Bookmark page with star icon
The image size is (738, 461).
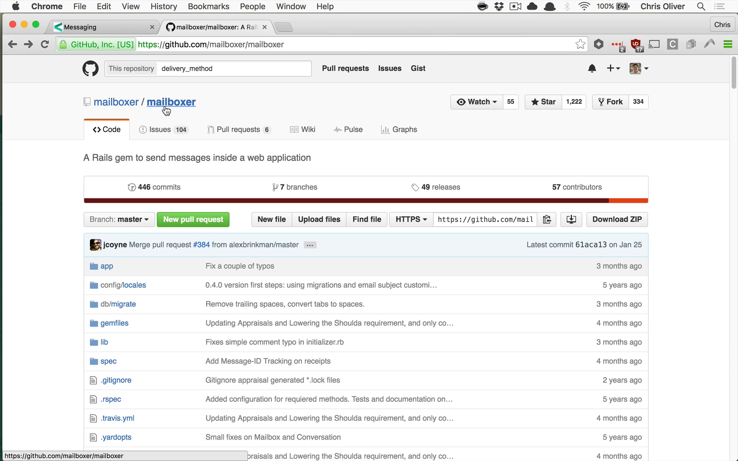click(580, 44)
